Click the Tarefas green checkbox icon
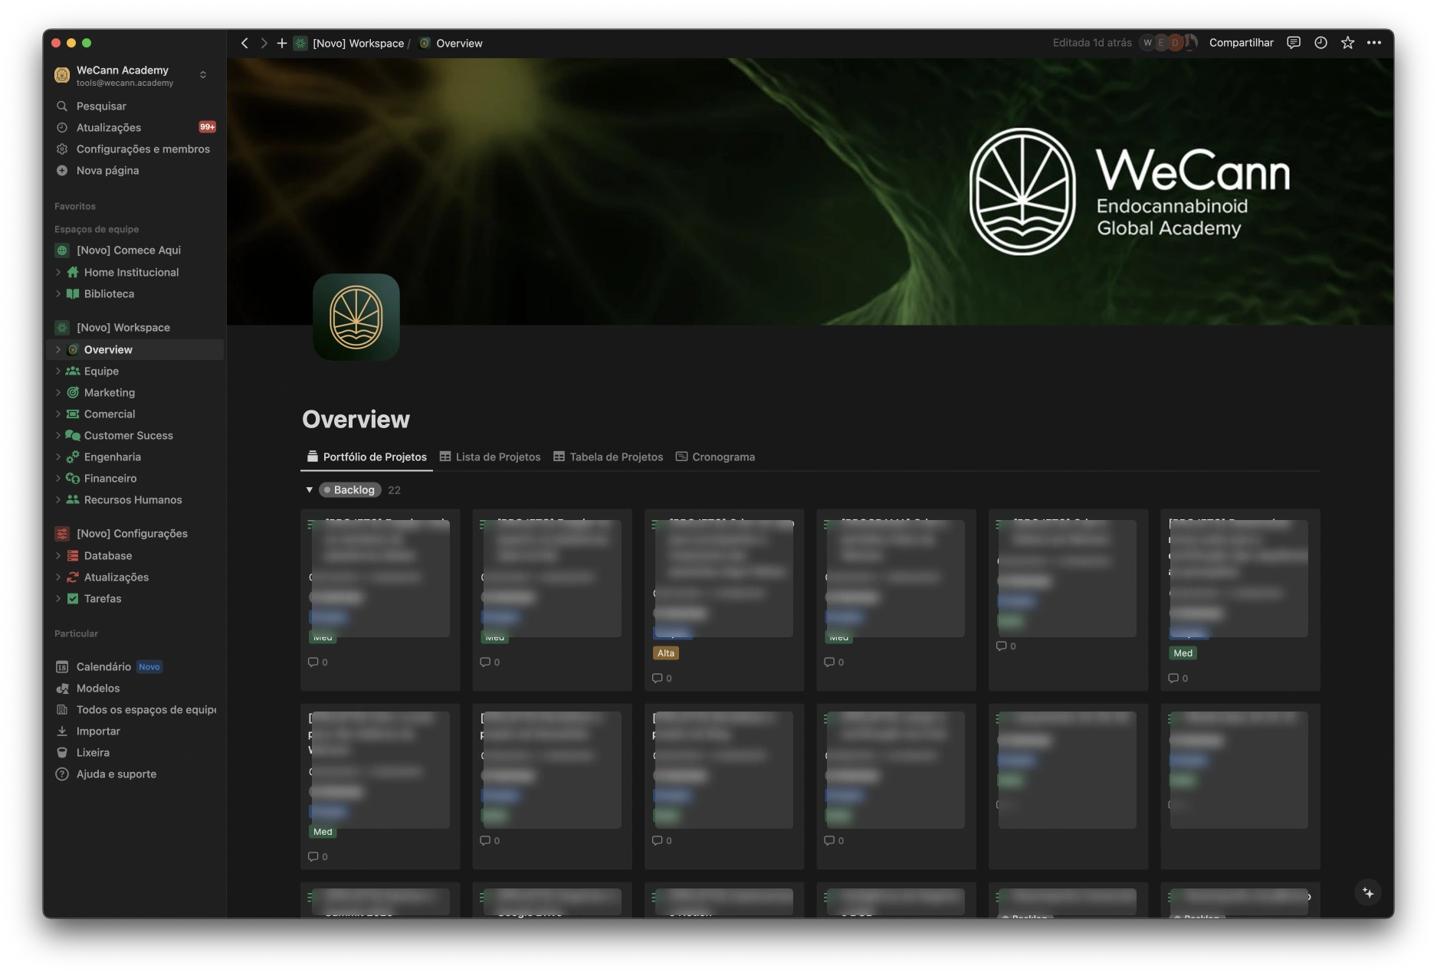Screen dimensions: 1437x975 [73, 598]
